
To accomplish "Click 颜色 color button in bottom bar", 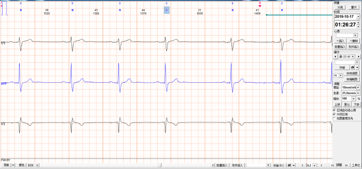I will click(21, 165).
